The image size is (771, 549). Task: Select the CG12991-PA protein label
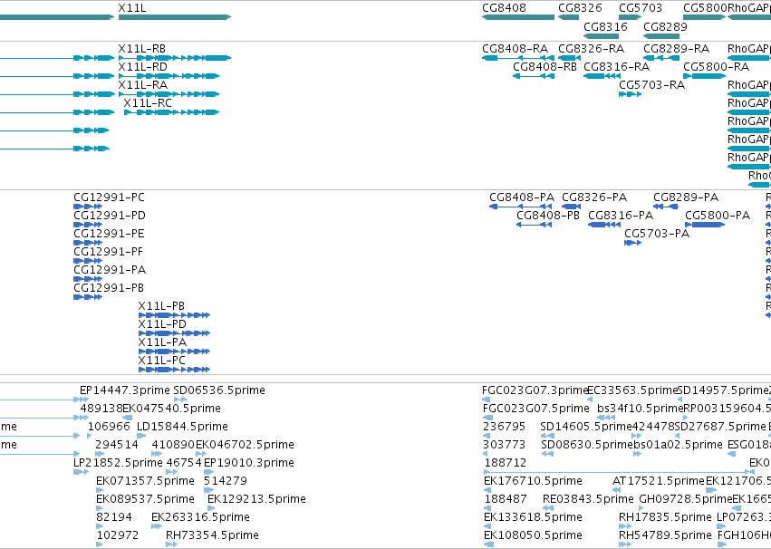pyautogui.click(x=110, y=270)
